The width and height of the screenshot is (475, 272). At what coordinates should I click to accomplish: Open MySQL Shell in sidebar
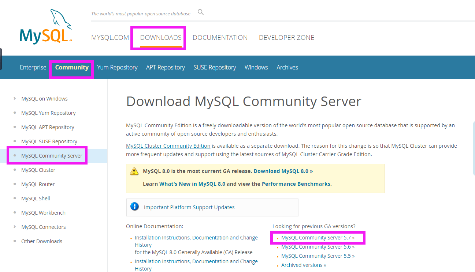tap(36, 199)
